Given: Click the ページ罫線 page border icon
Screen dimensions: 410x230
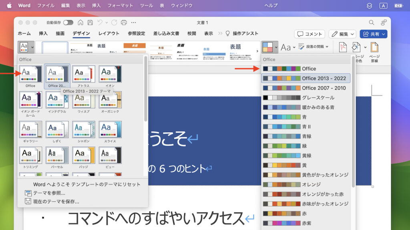Looking at the screenshot, I should pyautogui.click(x=375, y=47).
